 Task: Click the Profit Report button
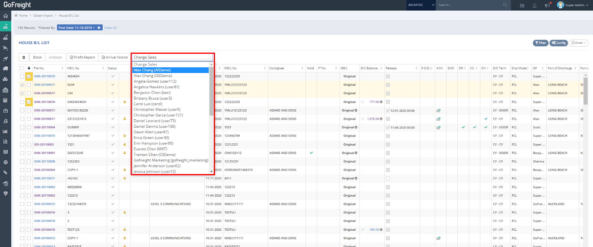[x=82, y=57]
